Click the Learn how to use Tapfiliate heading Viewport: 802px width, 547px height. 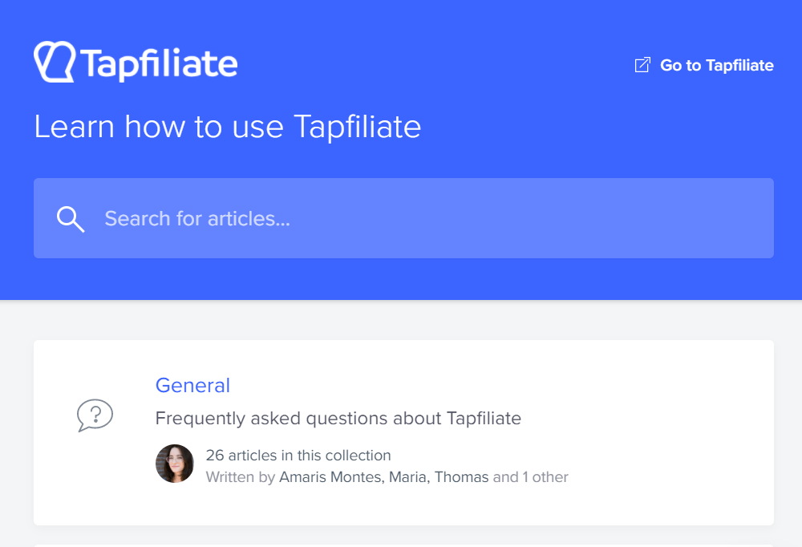coord(228,127)
